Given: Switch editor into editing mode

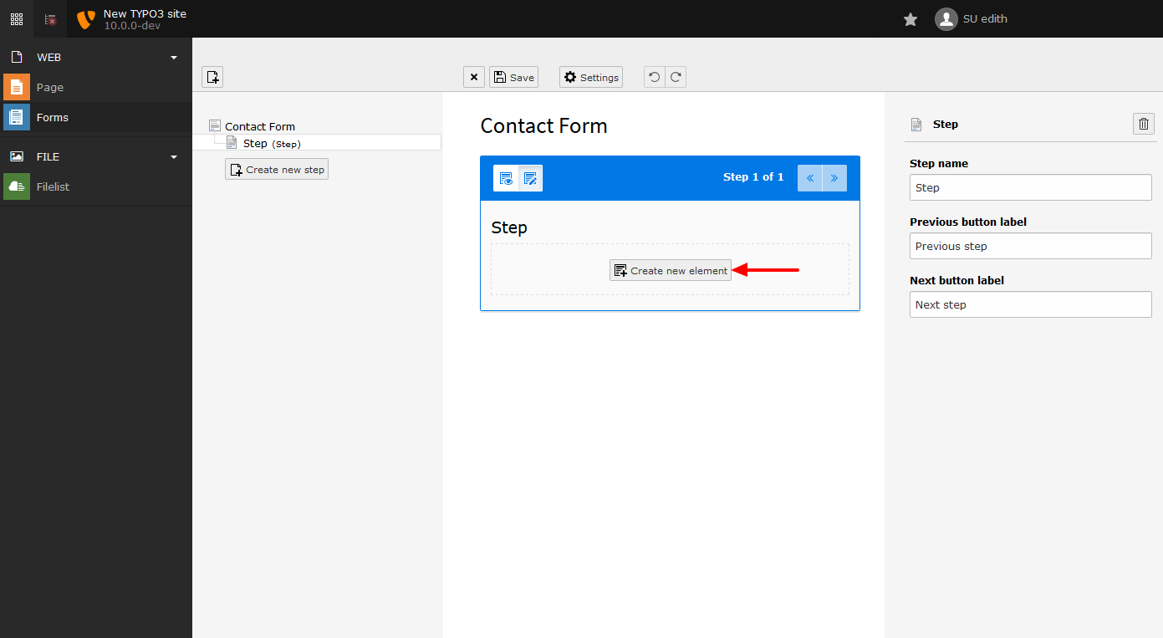Looking at the screenshot, I should click(x=530, y=178).
